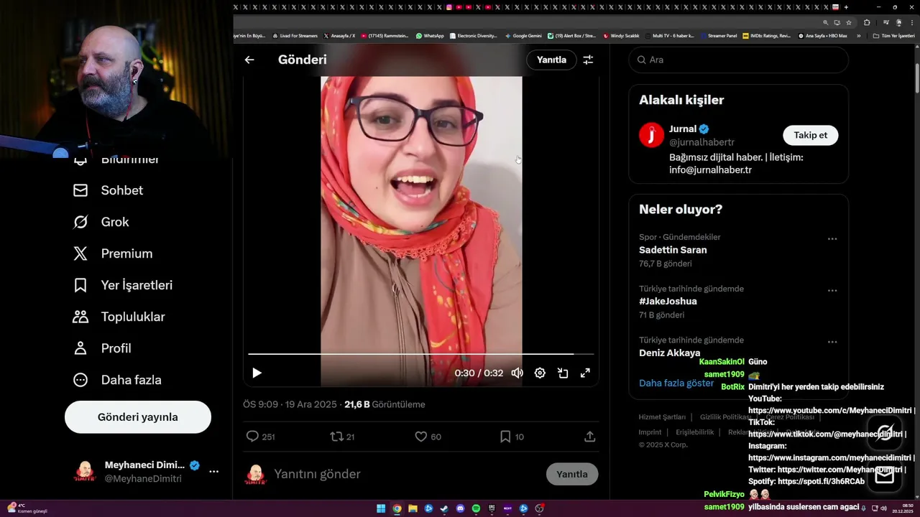
Task: Open Erişilebilirlik footer link
Action: click(694, 432)
